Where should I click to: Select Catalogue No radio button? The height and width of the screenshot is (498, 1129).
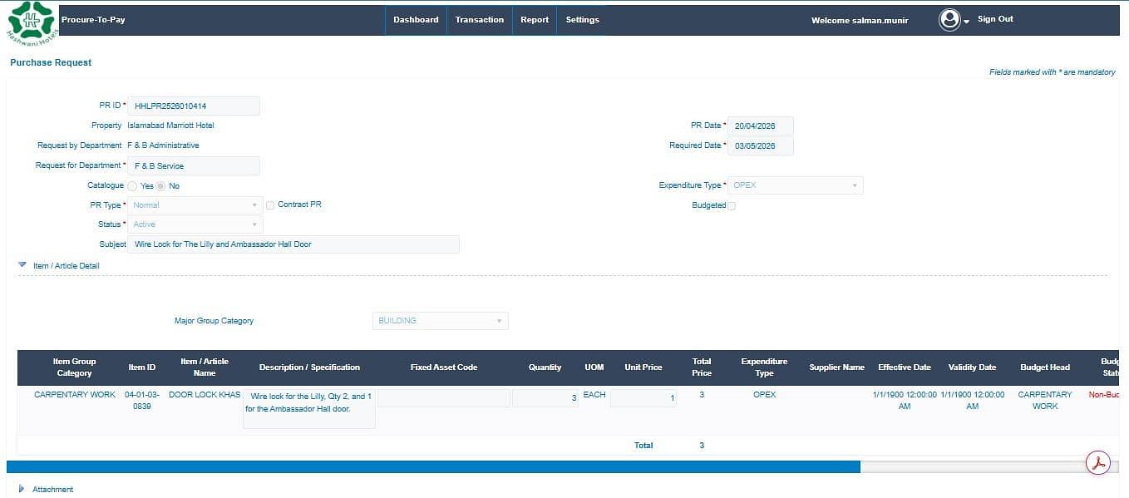pos(161,186)
